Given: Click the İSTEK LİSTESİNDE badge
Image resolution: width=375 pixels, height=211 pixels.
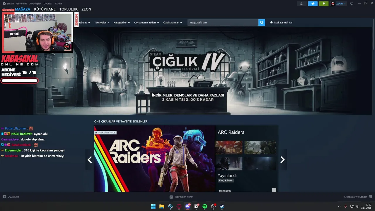Looking at the screenshot, I should [x=105, y=132].
